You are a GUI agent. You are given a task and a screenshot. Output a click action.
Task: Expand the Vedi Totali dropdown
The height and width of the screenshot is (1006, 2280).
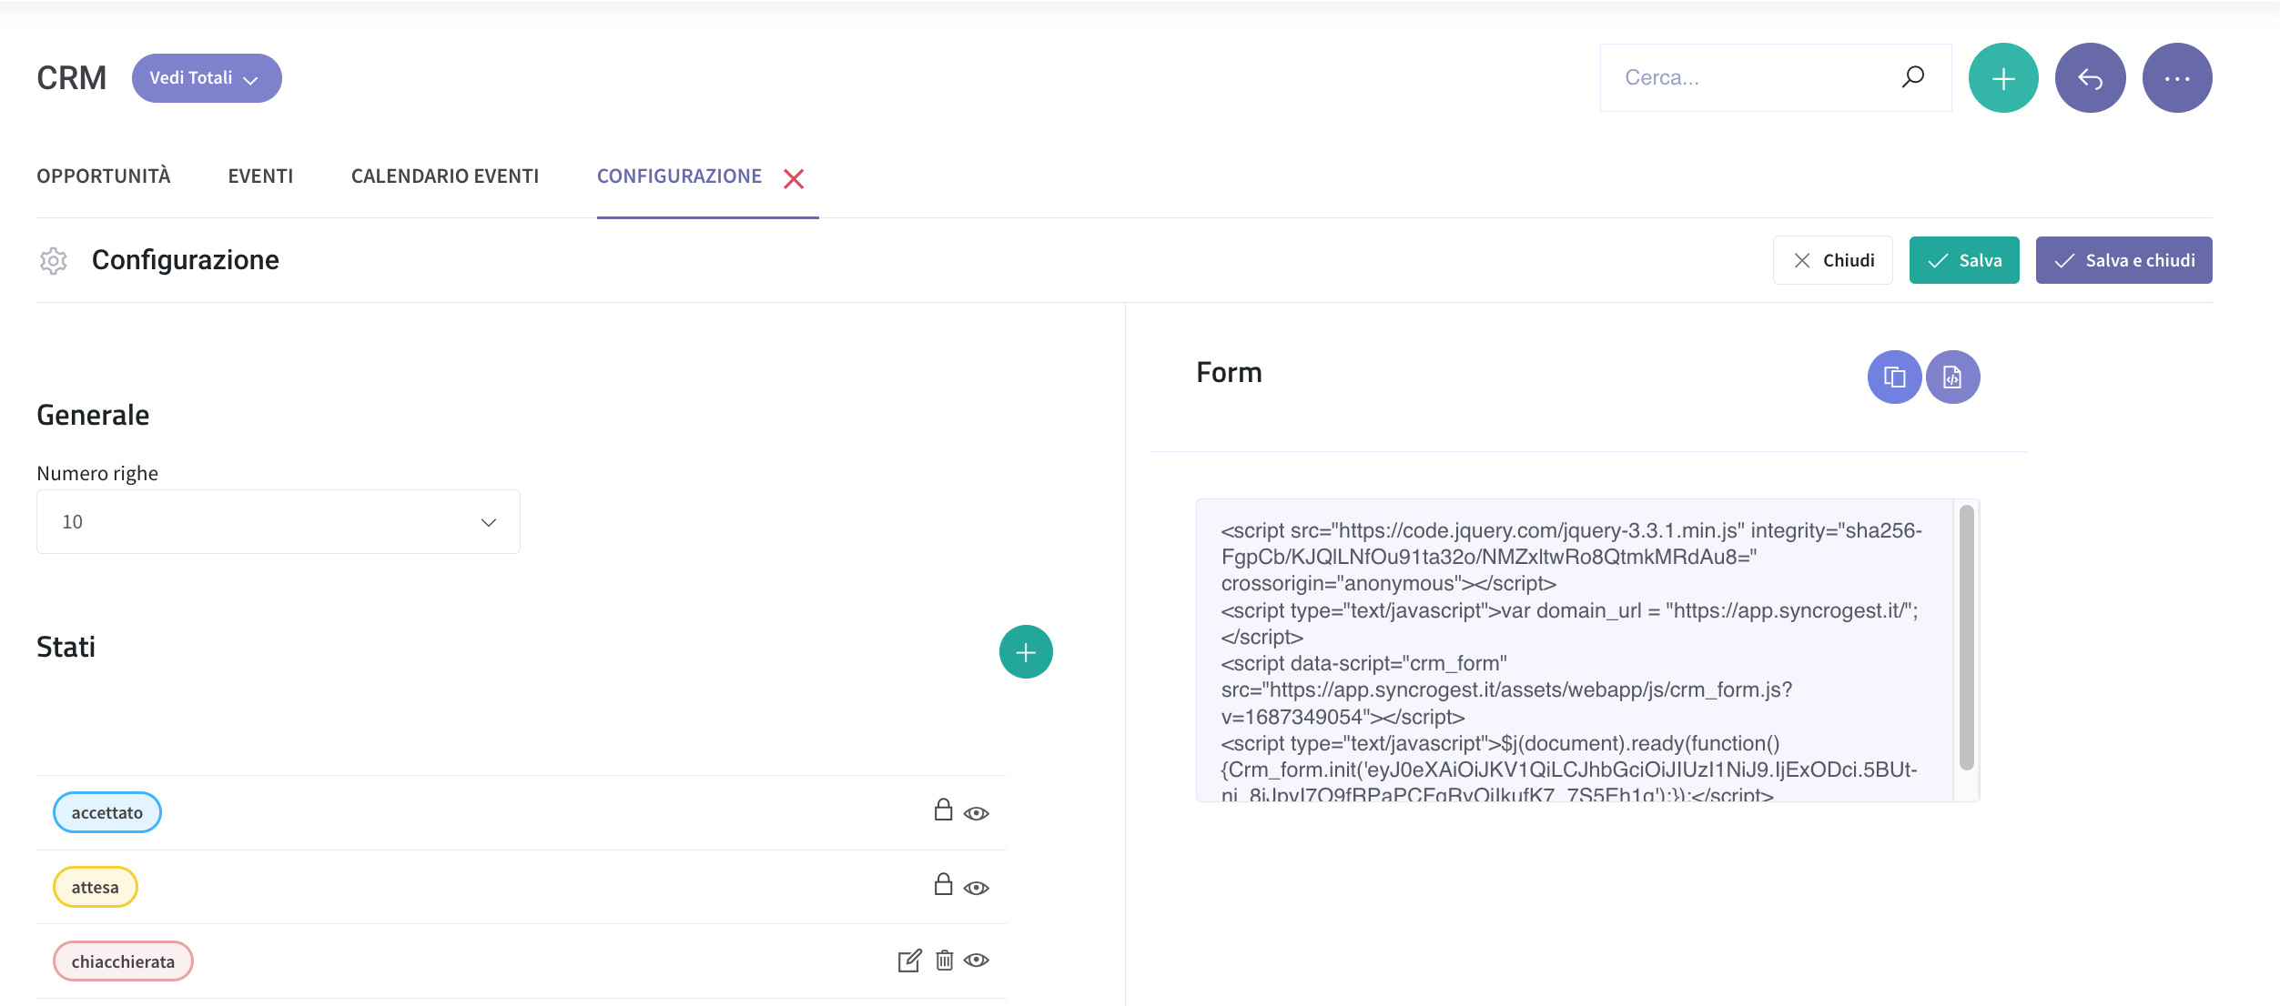tap(207, 78)
